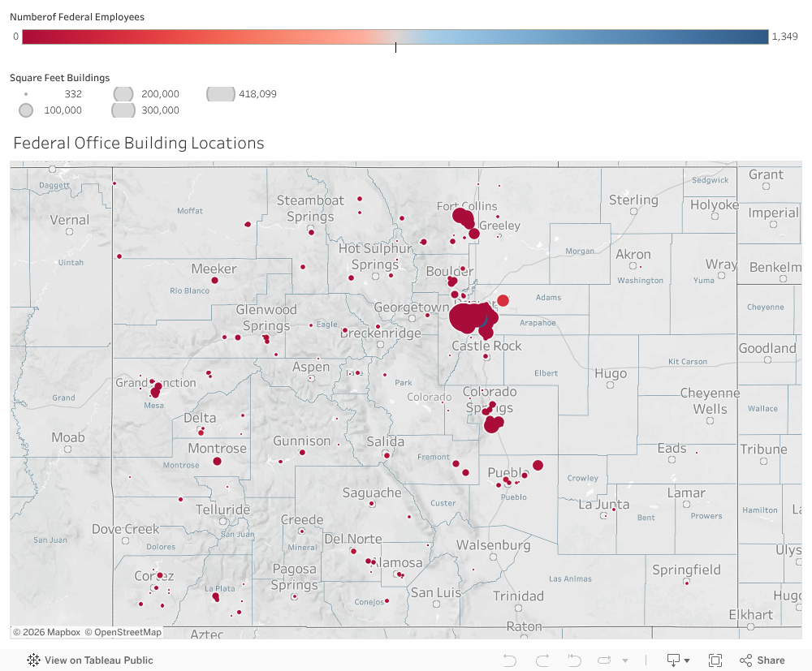
Task: Open the Mapbox attribution link
Action: click(x=47, y=632)
